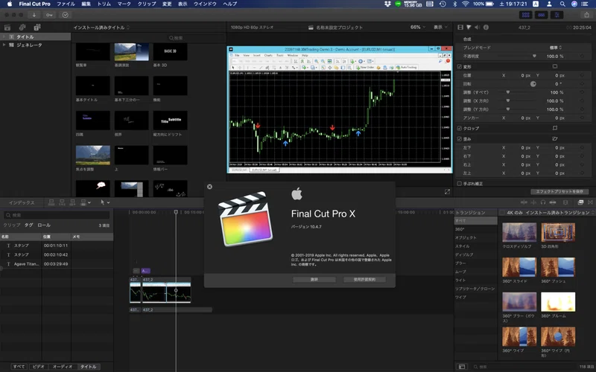The width and height of the screenshot is (596, 372).
Task: Click the share export icon
Action: [x=586, y=15]
